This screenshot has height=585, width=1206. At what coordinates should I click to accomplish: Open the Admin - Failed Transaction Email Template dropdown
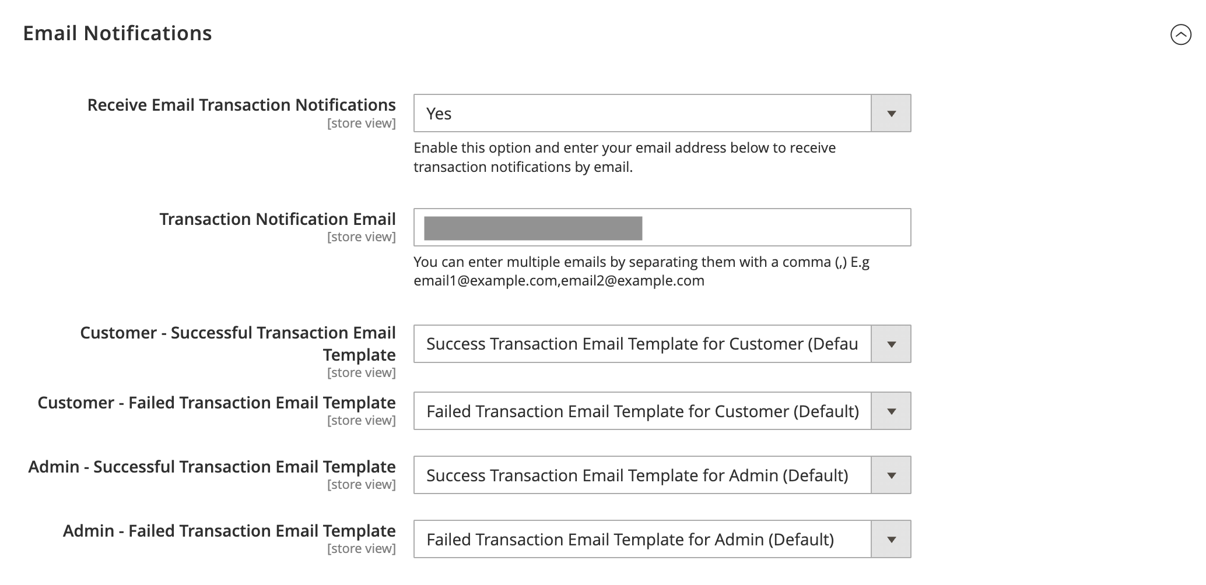coord(891,539)
